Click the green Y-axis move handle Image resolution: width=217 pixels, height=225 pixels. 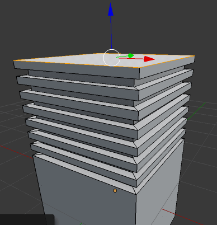tap(131, 55)
